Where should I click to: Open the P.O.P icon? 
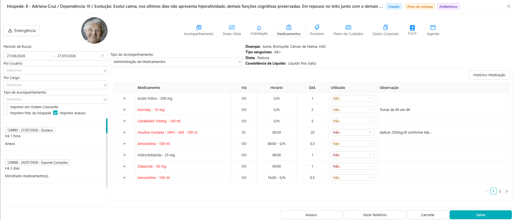(x=412, y=28)
